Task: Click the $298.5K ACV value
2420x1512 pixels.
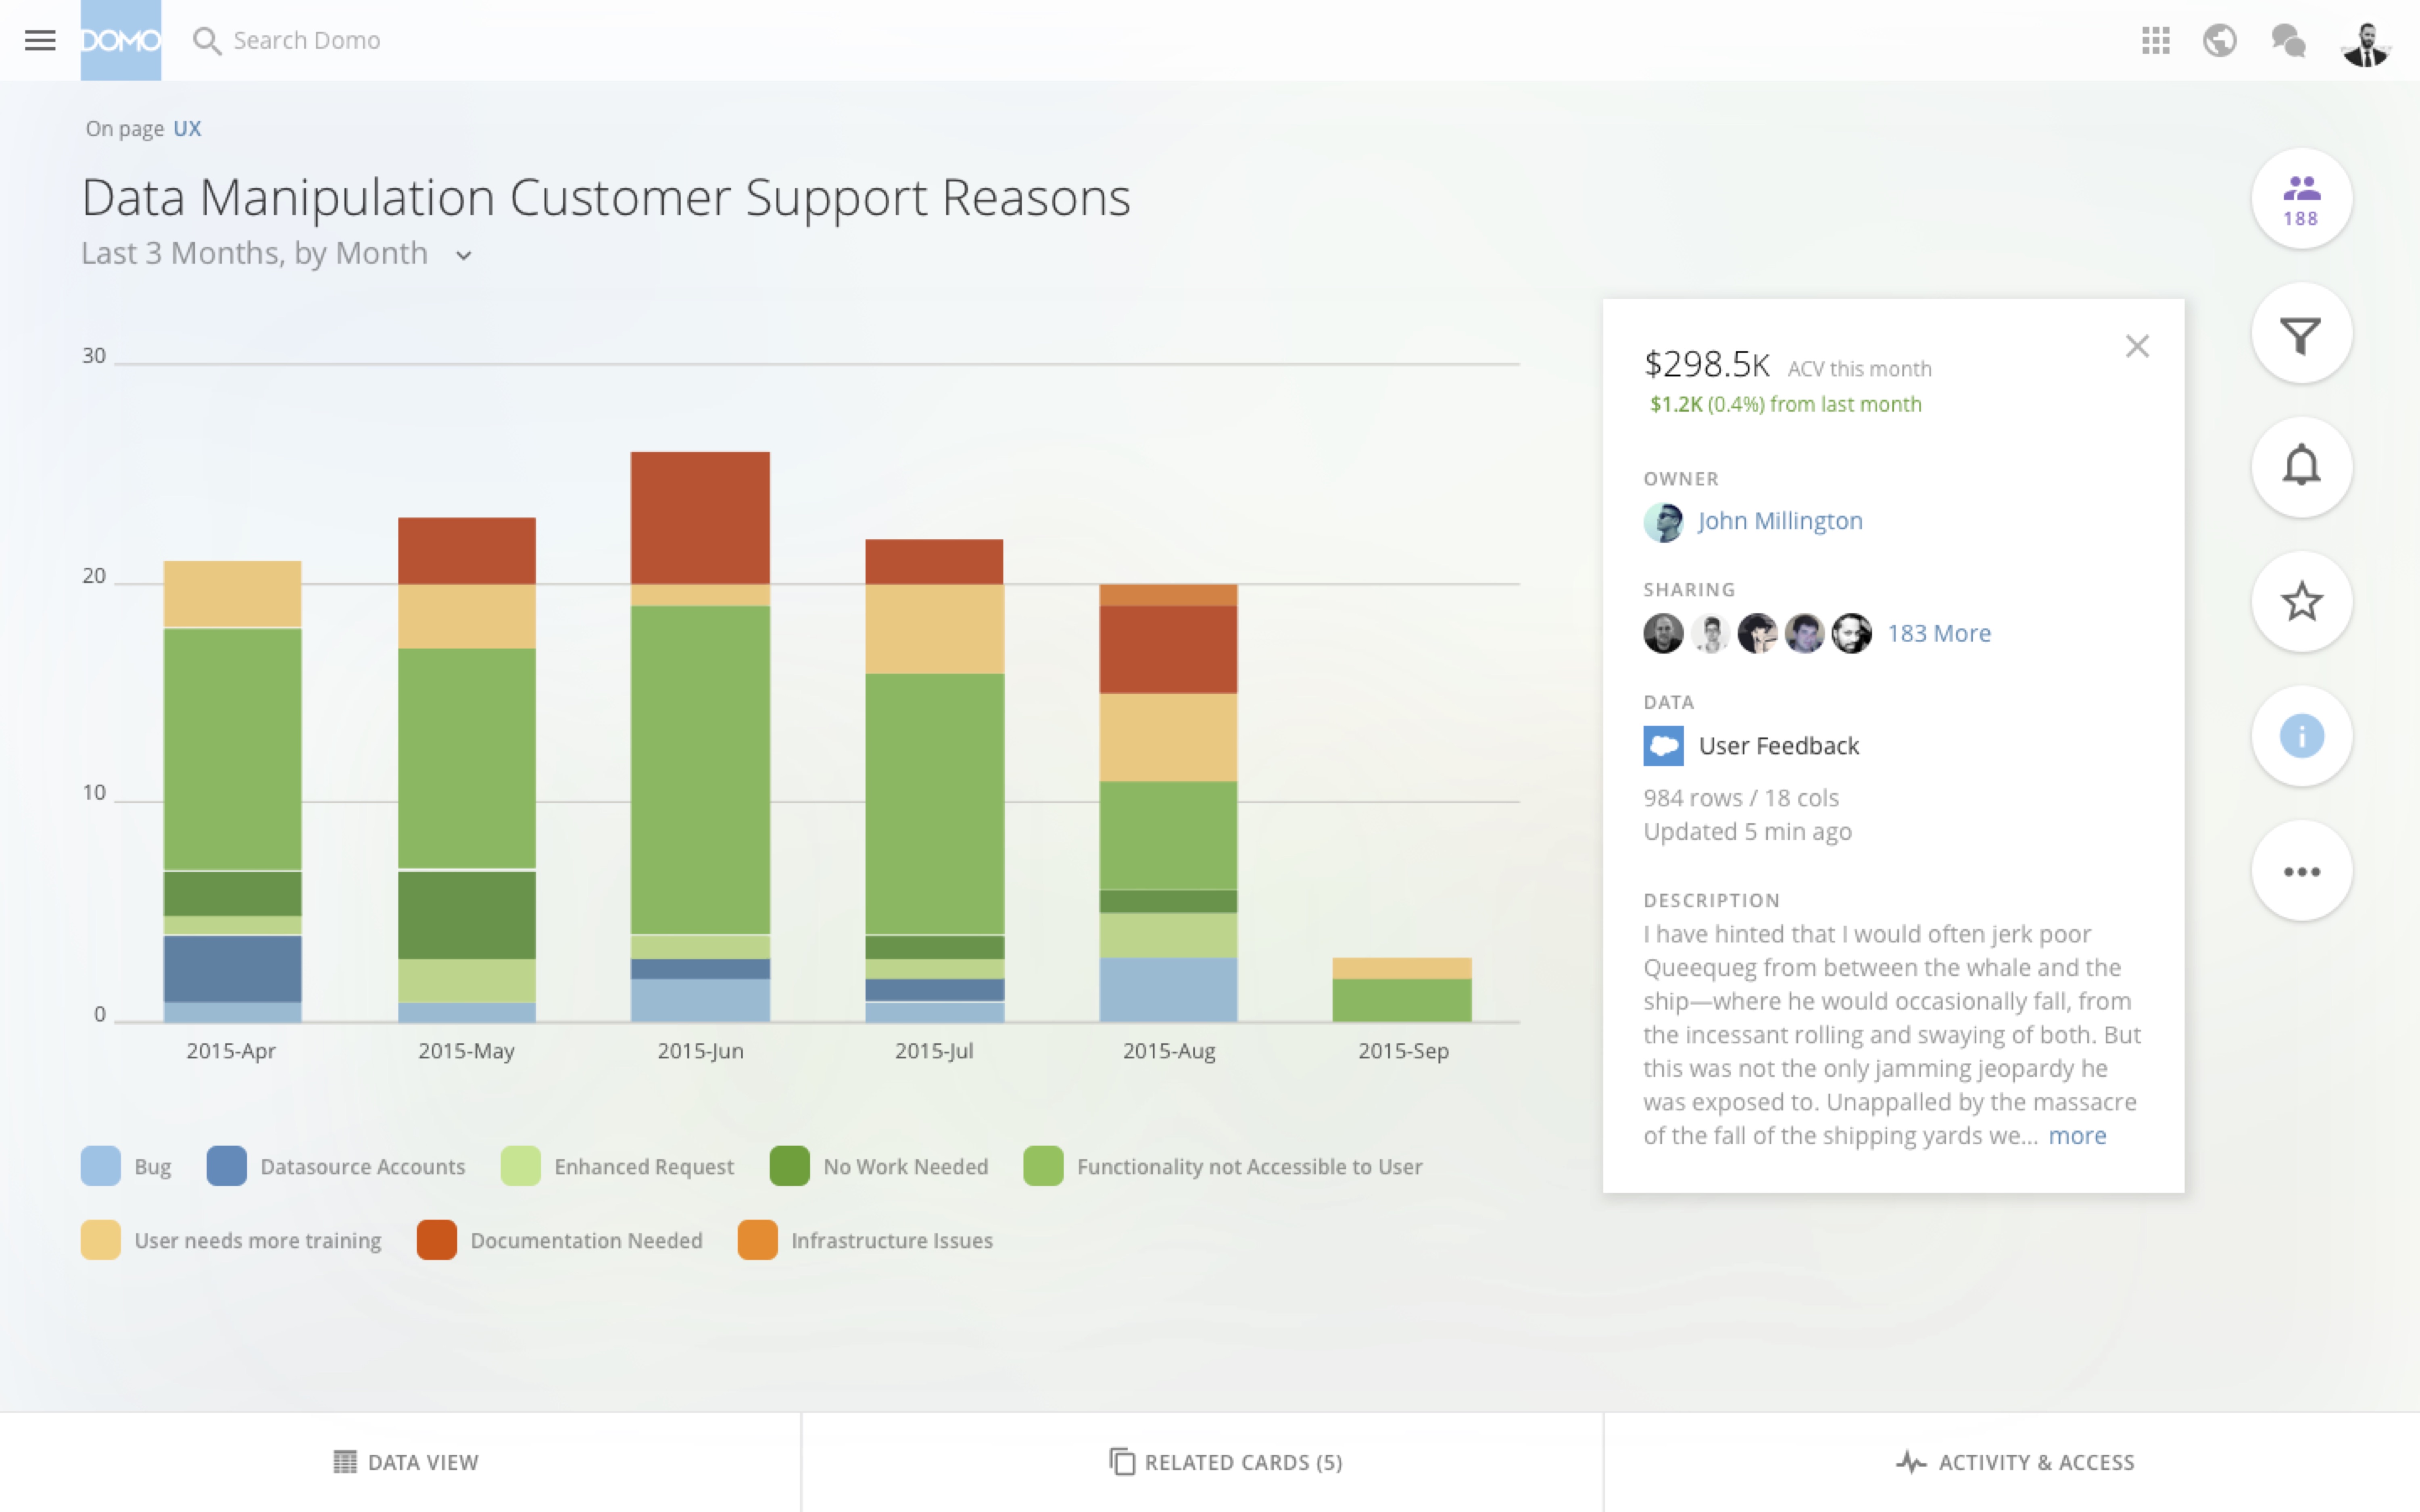Action: pyautogui.click(x=1706, y=365)
